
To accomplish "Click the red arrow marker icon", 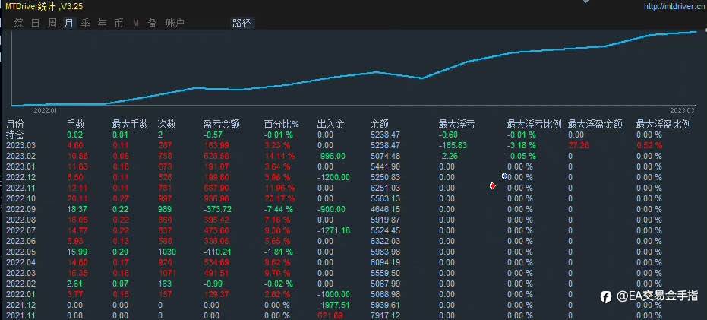I will (x=493, y=186).
